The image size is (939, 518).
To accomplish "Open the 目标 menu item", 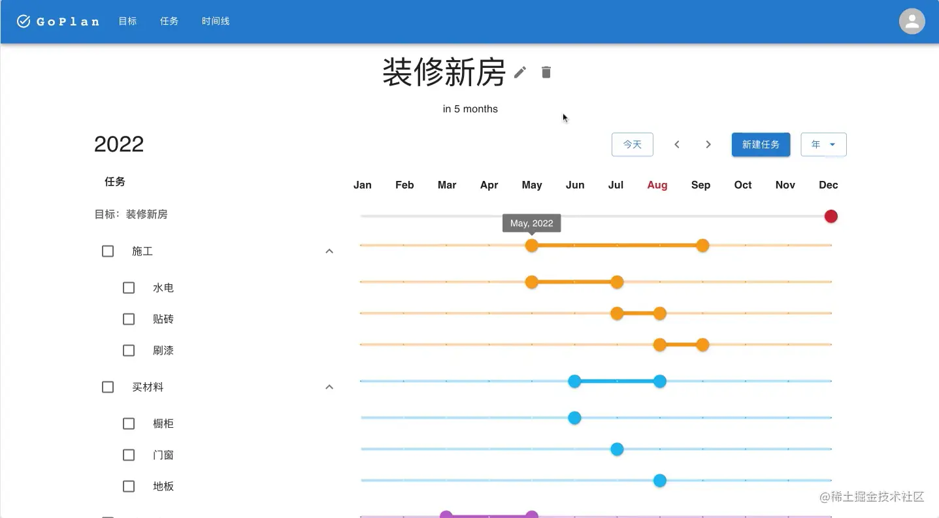I will click(127, 21).
